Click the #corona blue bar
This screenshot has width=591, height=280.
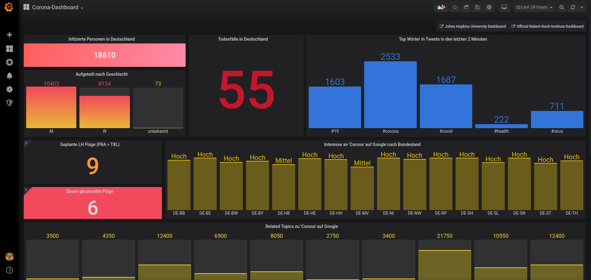pyautogui.click(x=390, y=95)
